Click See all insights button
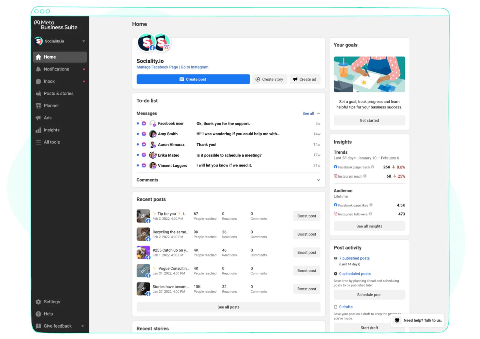Viewport: 480px width, 339px height. tap(369, 226)
